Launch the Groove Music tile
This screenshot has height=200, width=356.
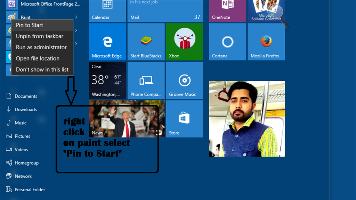coord(185,80)
